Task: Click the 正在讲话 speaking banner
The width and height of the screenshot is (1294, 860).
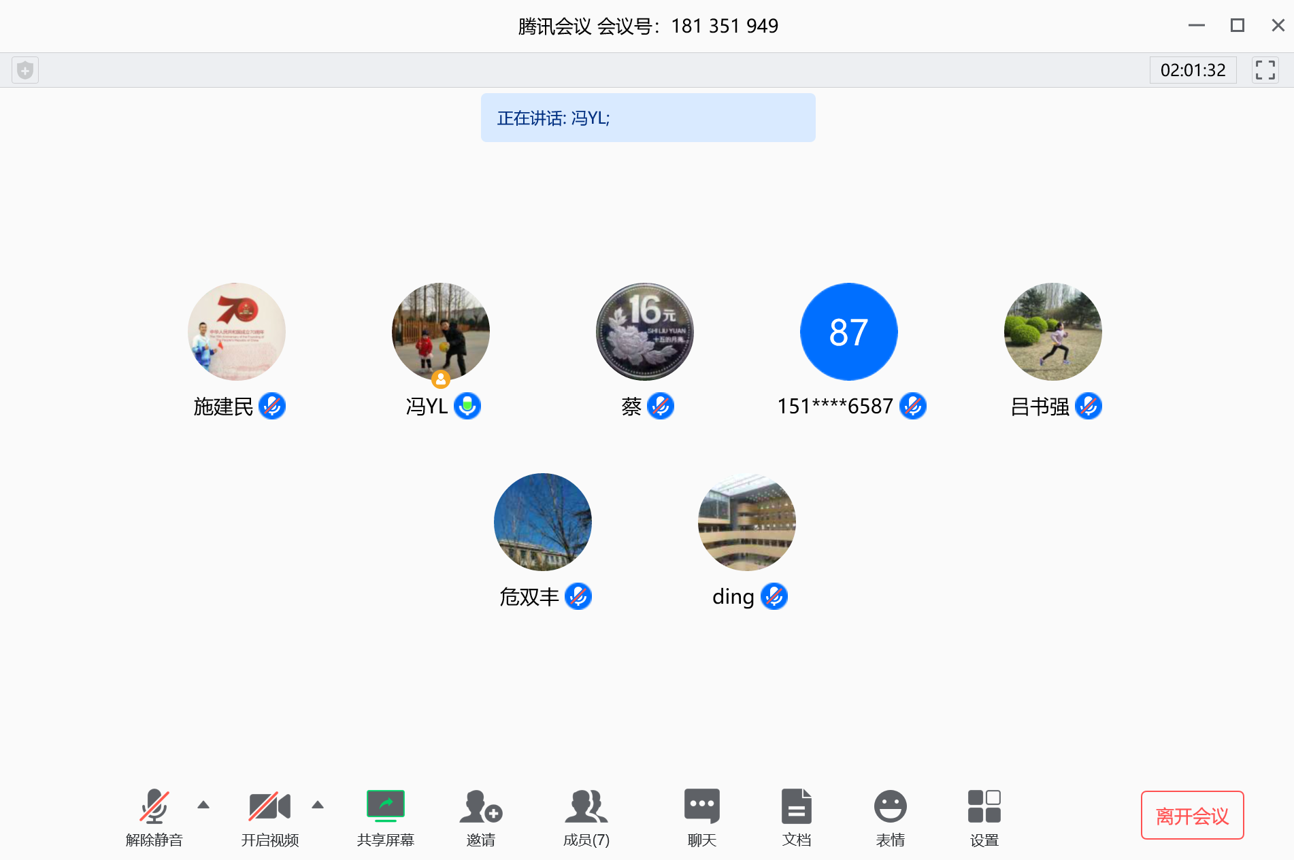Action: click(648, 118)
